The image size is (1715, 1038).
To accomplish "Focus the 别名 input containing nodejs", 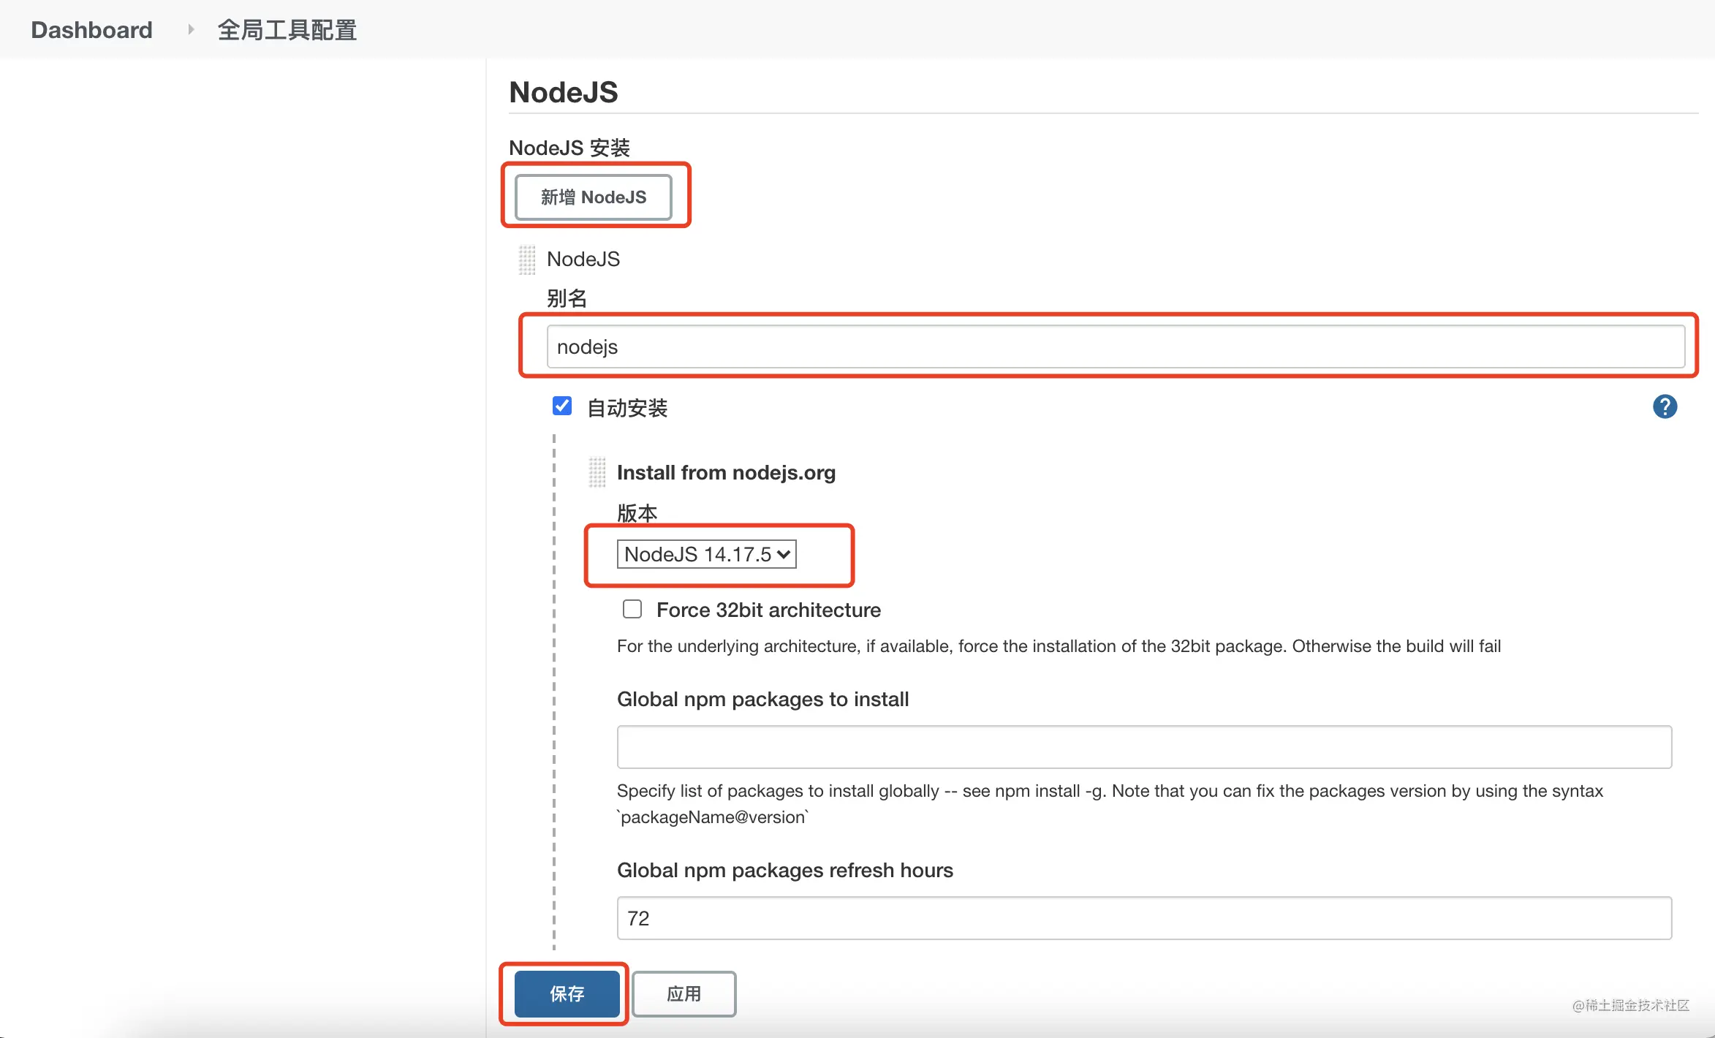I will [x=1116, y=346].
